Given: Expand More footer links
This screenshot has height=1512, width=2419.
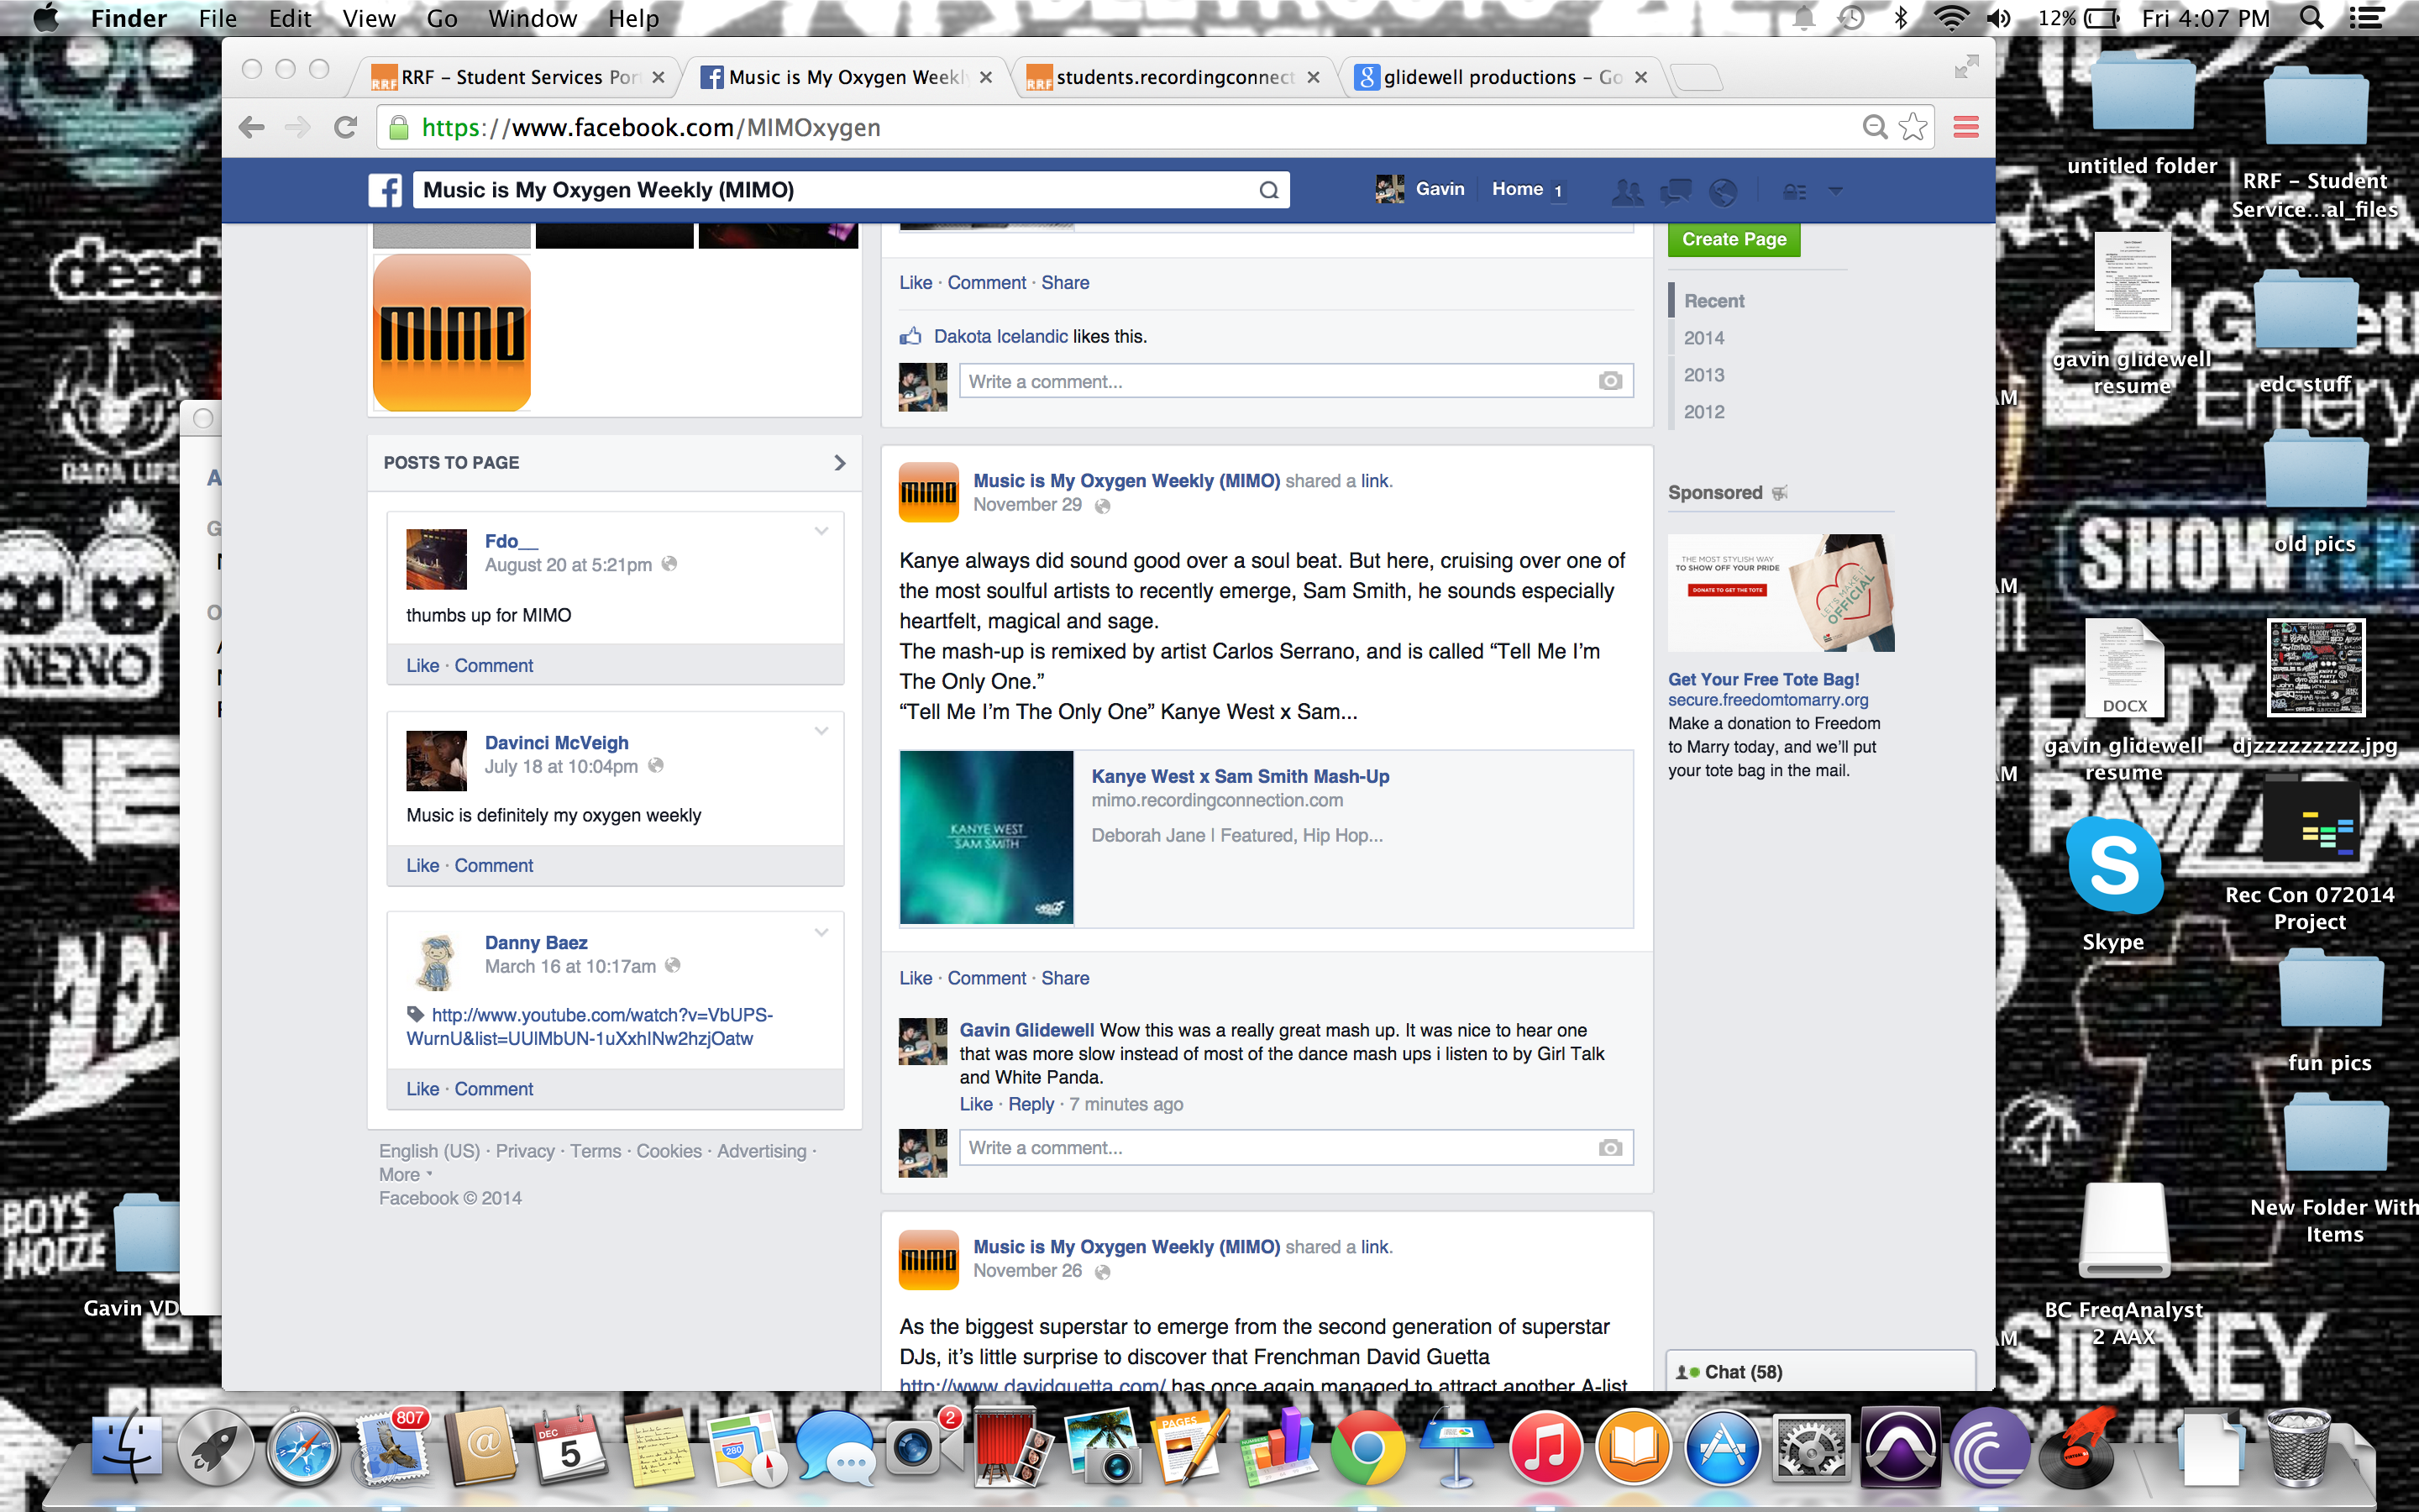Looking at the screenshot, I should (405, 1175).
